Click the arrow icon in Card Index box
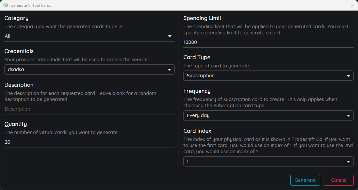The width and height of the screenshot is (358, 190). (x=348, y=162)
